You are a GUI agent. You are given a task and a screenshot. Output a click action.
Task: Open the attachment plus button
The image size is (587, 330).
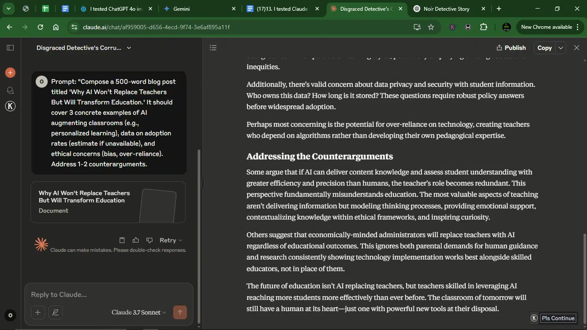(38, 312)
